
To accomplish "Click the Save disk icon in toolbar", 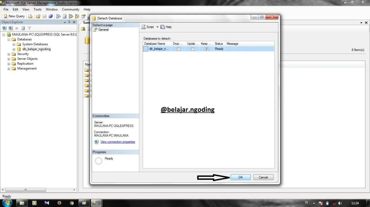I will point(45,16).
